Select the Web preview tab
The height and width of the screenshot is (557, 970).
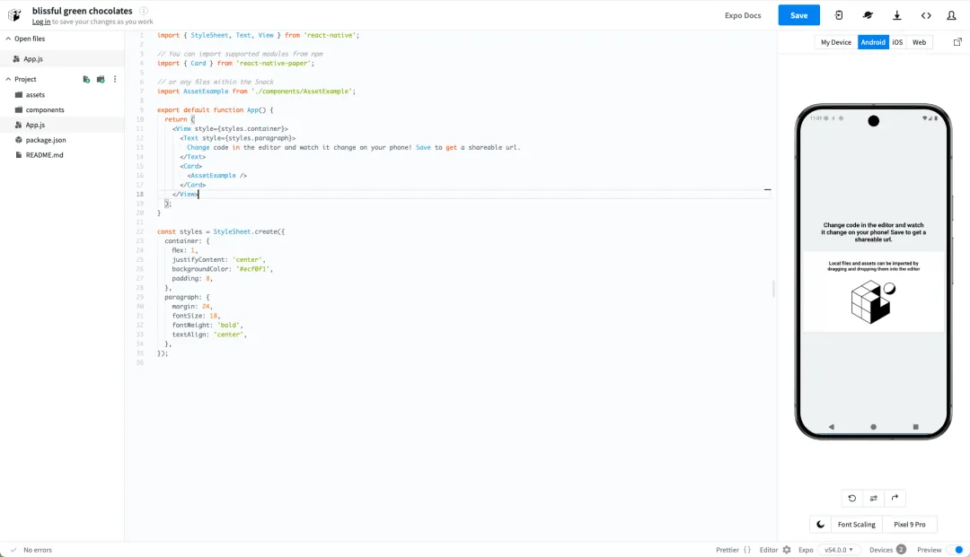click(919, 42)
